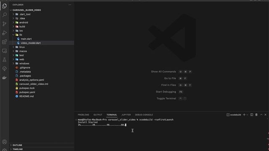The image size is (269, 151).
Task: Switch to the PROBLEMS tab
Action: point(83,115)
